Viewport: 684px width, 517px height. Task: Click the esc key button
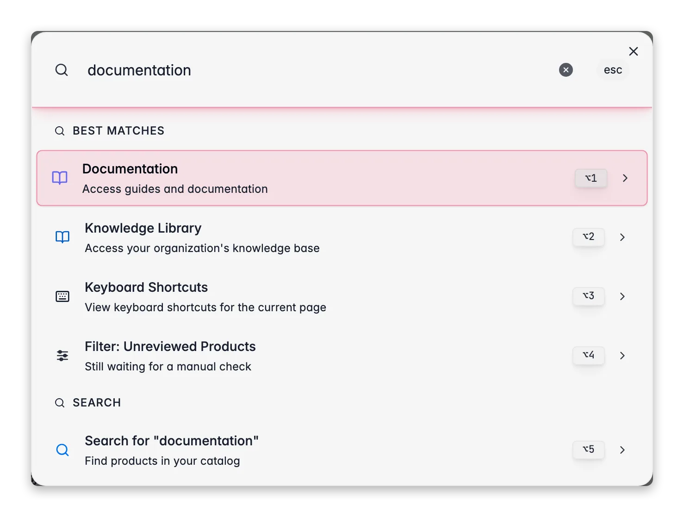[x=613, y=70]
